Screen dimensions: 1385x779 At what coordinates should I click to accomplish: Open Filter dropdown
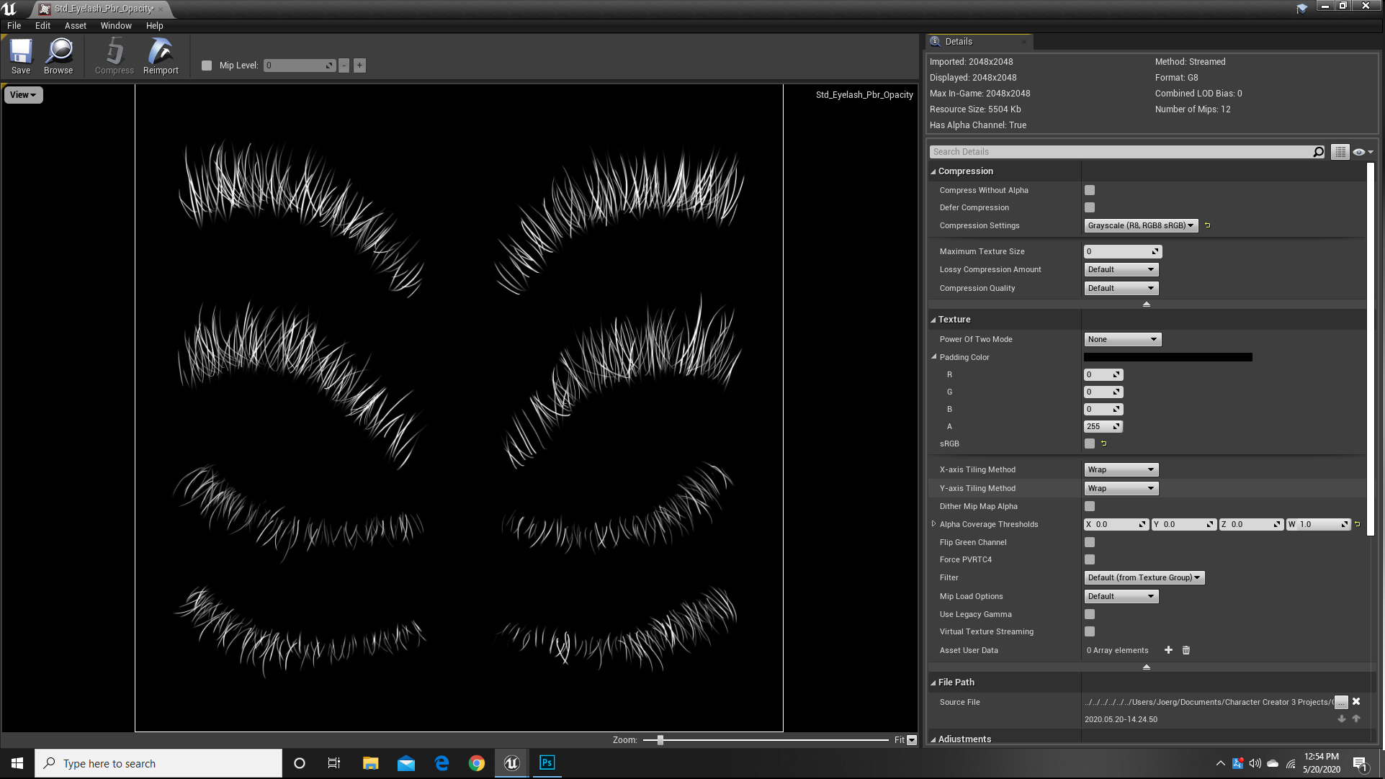pos(1144,577)
